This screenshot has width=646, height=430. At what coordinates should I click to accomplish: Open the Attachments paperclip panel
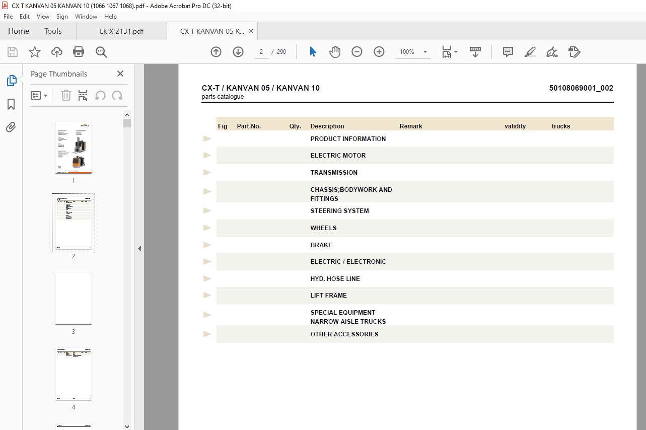coord(11,127)
